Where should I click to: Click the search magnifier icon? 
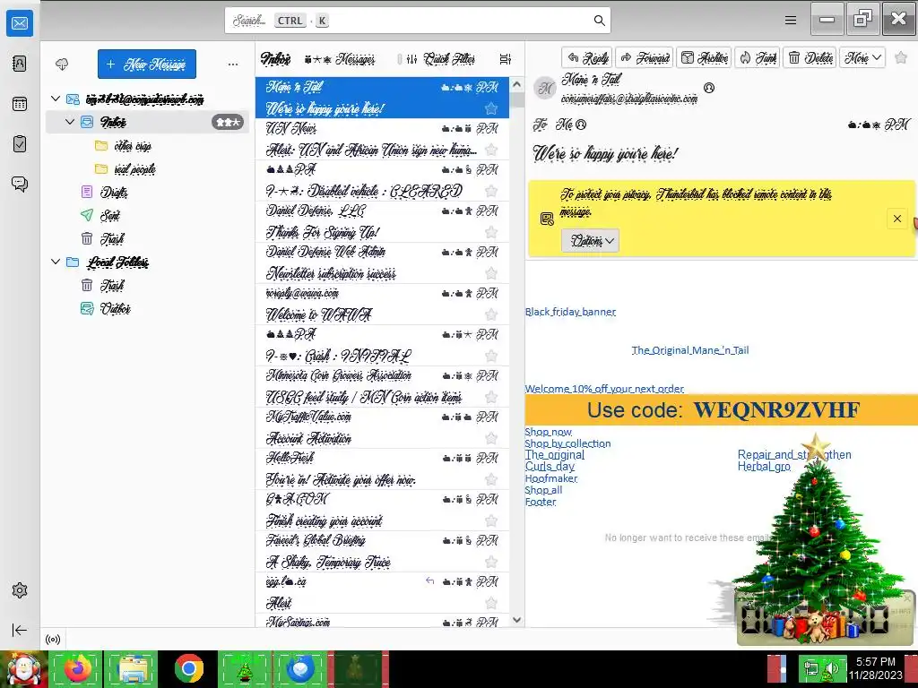[599, 21]
